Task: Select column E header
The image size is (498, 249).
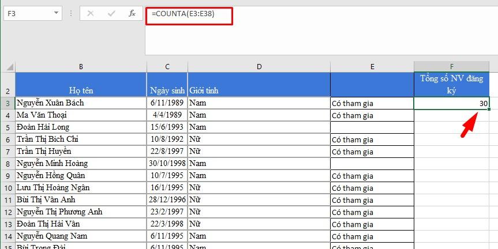Action: point(372,67)
